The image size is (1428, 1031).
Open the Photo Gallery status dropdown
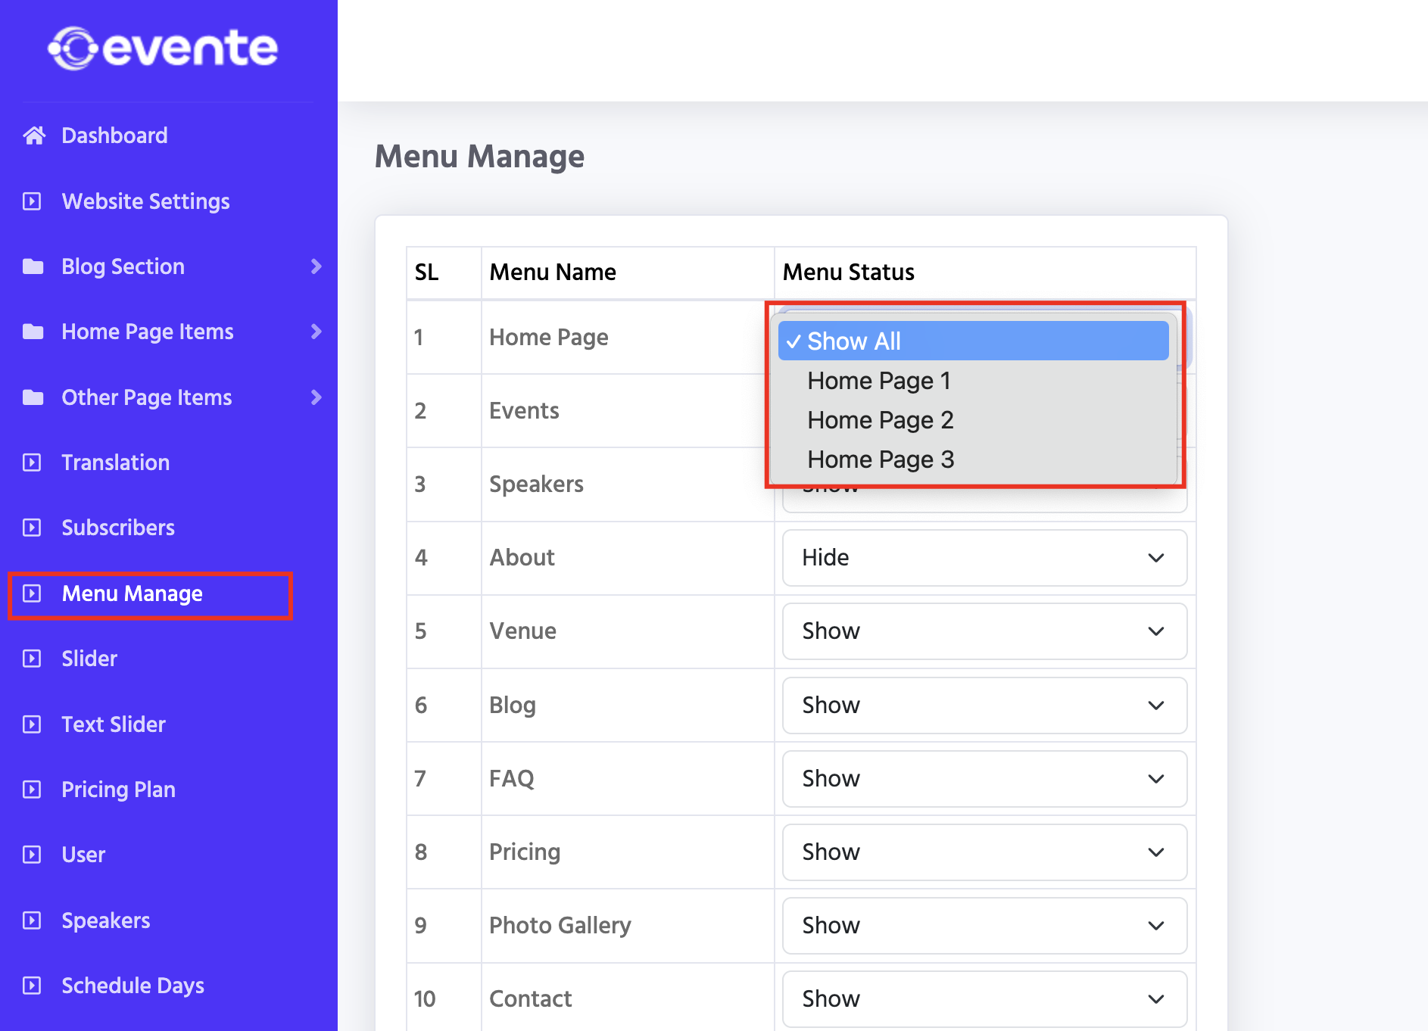(984, 926)
